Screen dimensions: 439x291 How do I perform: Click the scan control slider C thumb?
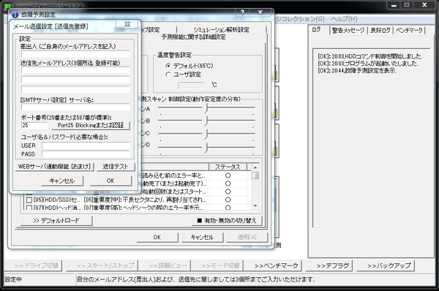point(206,134)
